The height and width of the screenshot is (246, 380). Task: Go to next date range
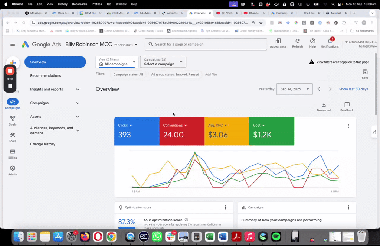tap(330, 89)
